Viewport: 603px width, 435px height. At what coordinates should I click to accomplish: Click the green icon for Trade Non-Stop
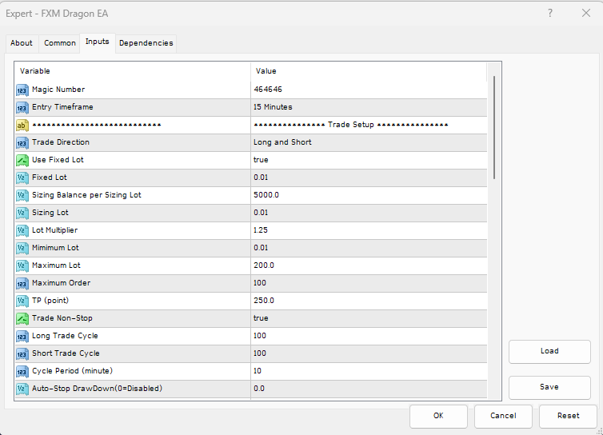click(22, 319)
